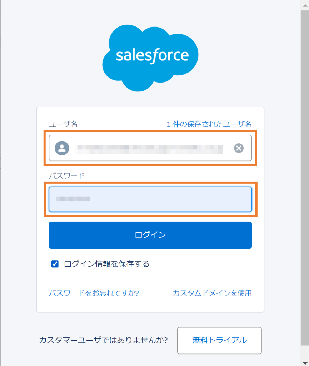Click inside the ユーザ名 field
The width and height of the screenshot is (309, 366).
tap(150, 148)
